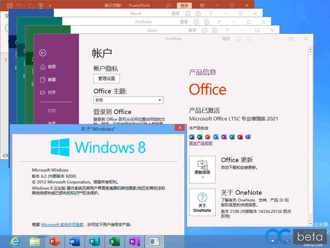Switch to PowerPoint via taskbar icon
Viewport: 330px width, 248px height.
[55, 242]
